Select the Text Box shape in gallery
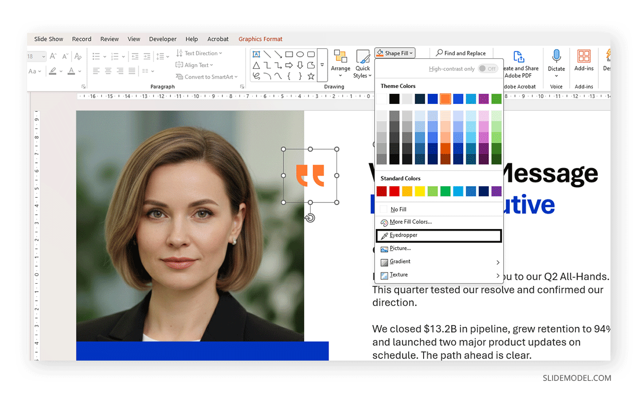This screenshot has width=637, height=394. point(256,54)
